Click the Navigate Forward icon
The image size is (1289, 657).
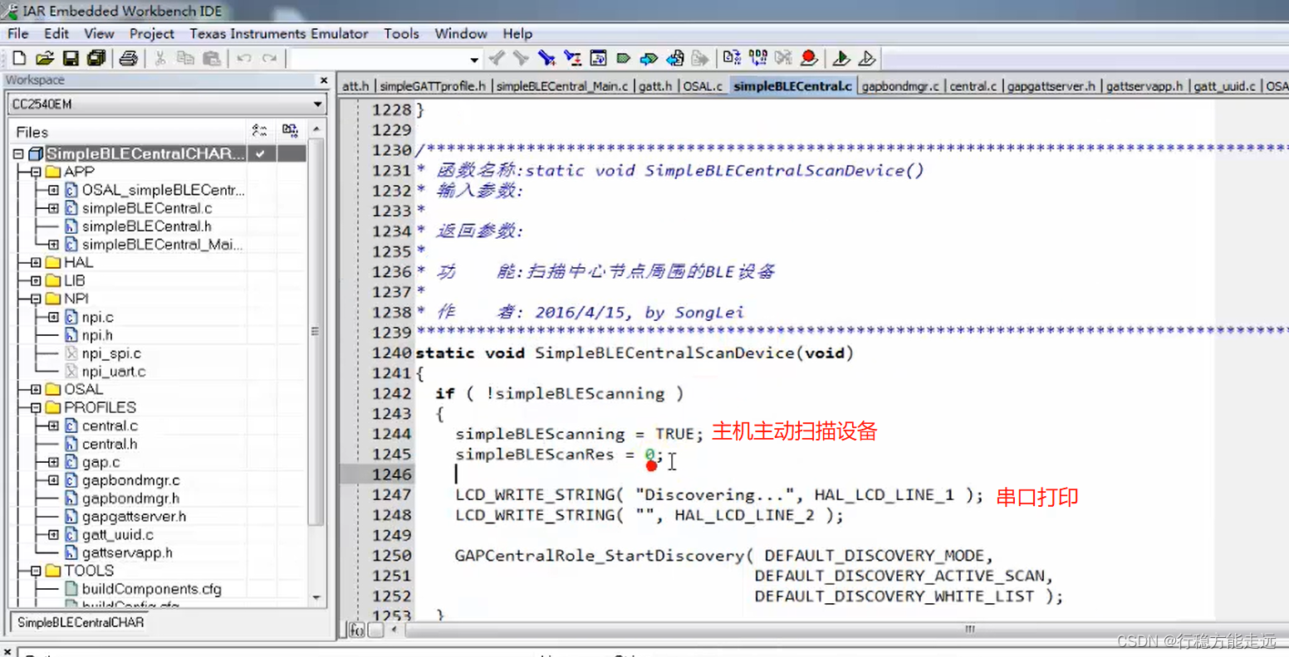[x=700, y=58]
